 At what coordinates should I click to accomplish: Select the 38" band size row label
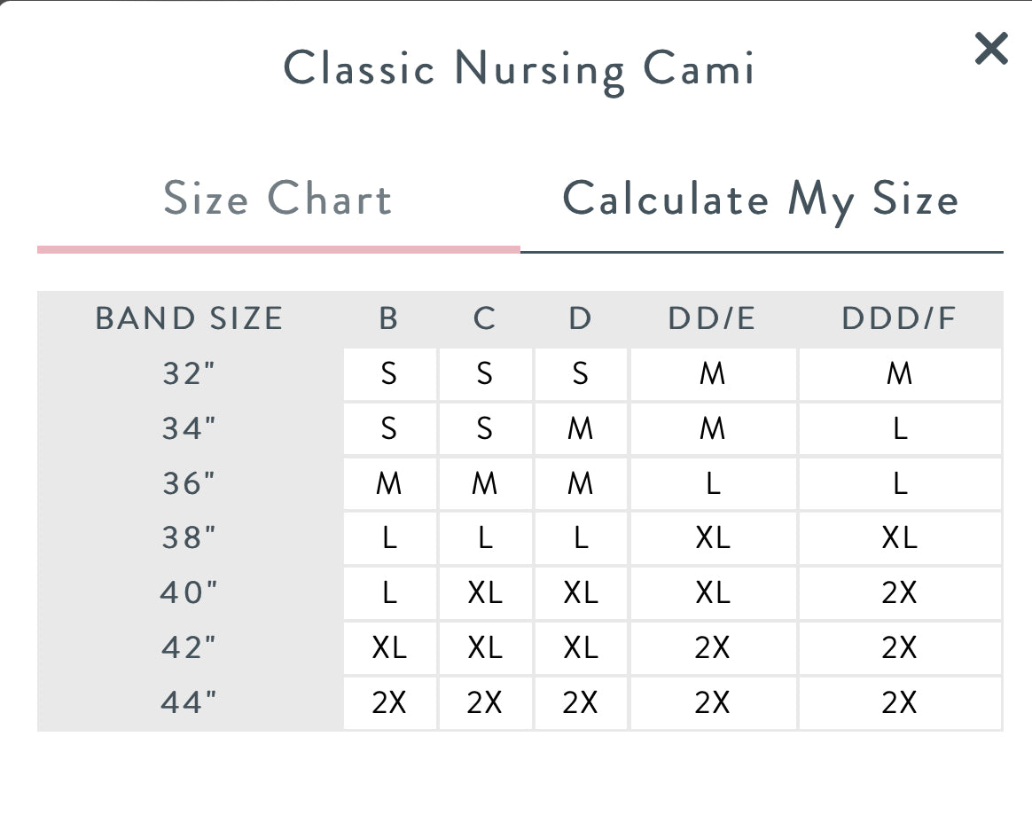pyautogui.click(x=189, y=538)
